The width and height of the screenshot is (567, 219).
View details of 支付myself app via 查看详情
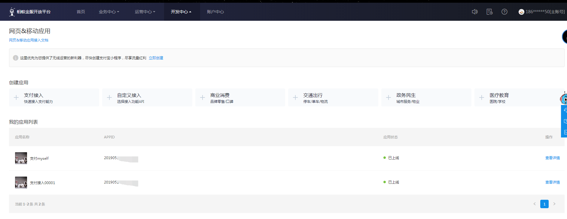click(553, 158)
